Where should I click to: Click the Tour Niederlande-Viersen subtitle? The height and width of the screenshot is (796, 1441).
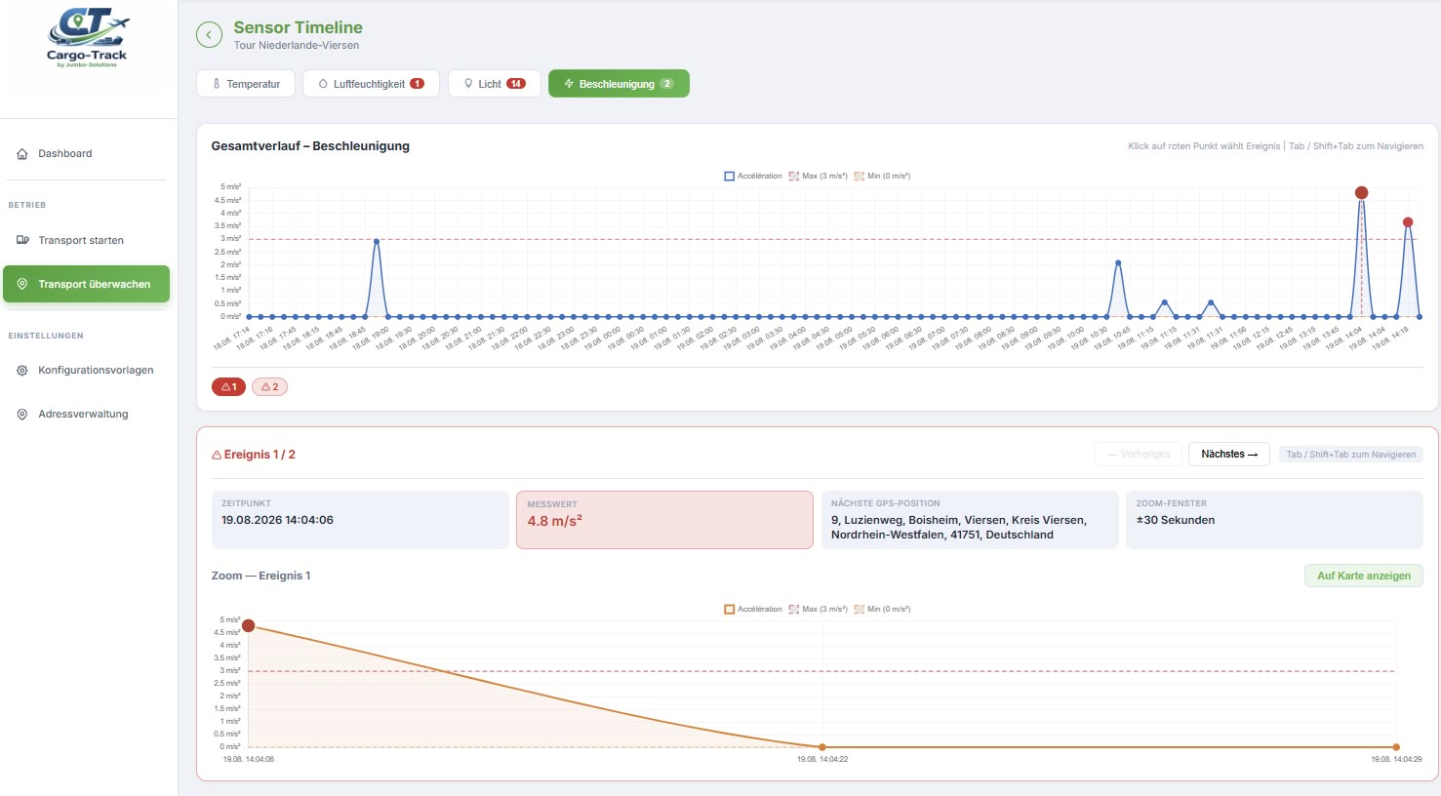297,46
